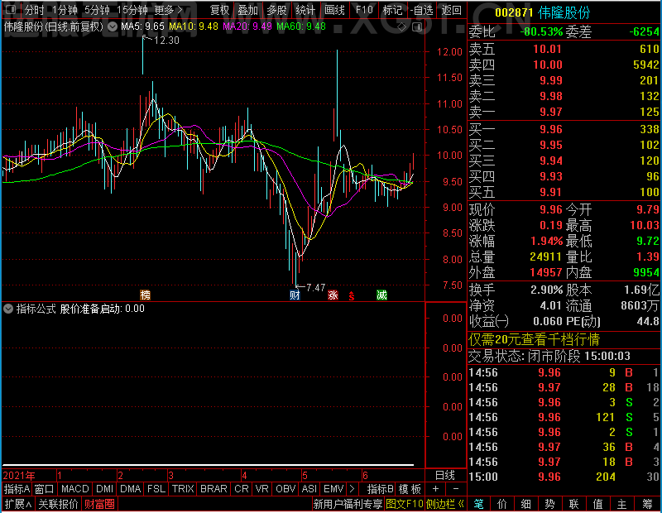Open the 指标公式 indicator dropdown icon

8,309
